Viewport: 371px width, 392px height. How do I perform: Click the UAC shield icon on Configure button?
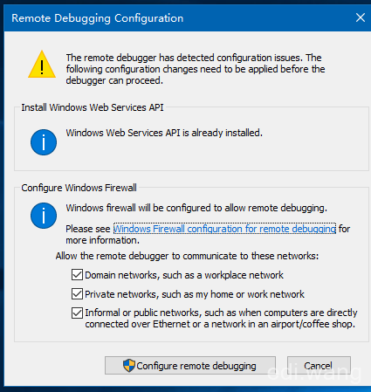pos(129,366)
